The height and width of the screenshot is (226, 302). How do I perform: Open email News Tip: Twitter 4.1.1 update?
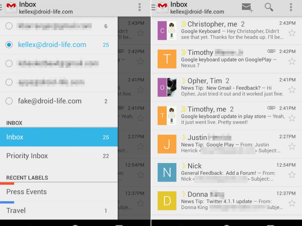[x=226, y=201]
